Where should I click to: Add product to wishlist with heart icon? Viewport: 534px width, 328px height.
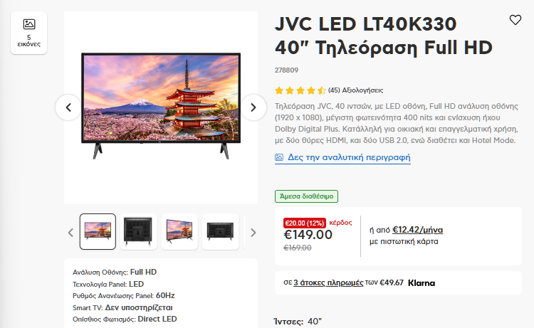coord(515,20)
